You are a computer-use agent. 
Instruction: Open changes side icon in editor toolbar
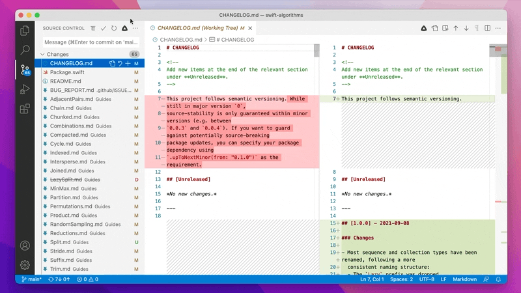[445, 28]
